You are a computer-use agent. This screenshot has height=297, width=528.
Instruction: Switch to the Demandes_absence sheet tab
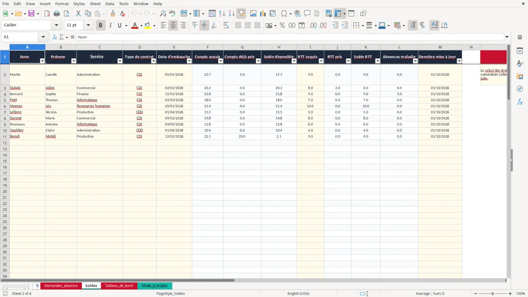61,286
